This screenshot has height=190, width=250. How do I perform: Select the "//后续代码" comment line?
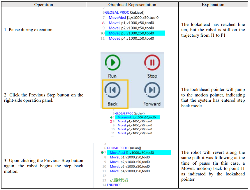[x=119, y=180]
